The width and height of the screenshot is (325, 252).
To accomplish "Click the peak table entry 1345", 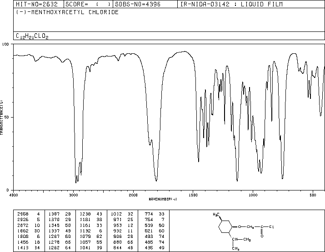I will (x=54, y=225).
